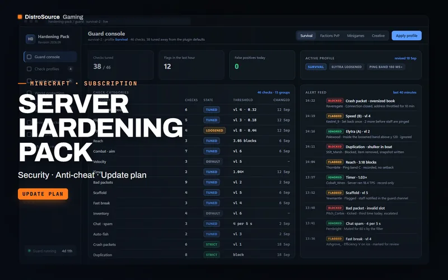Click the Scaffold category row
Screen dimensions: 448x280
[192, 193]
